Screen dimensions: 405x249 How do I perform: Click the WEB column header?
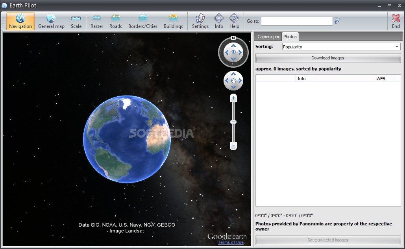coord(384,79)
